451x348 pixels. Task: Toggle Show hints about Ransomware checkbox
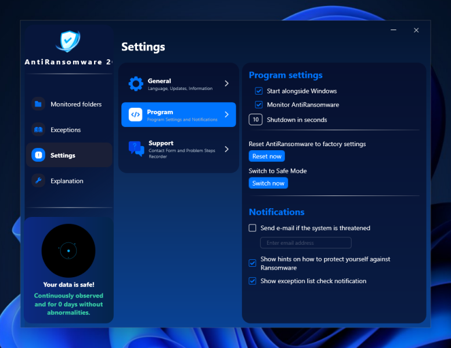252,263
